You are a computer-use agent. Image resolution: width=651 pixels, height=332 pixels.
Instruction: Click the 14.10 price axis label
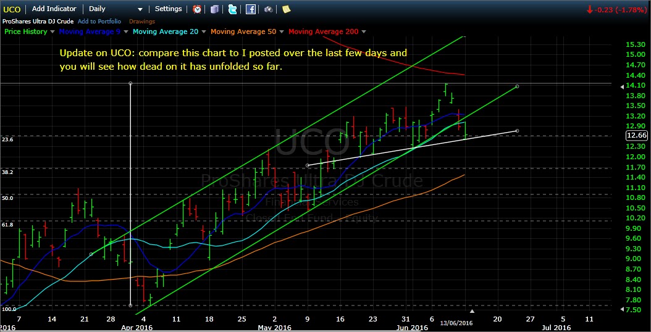(636, 86)
